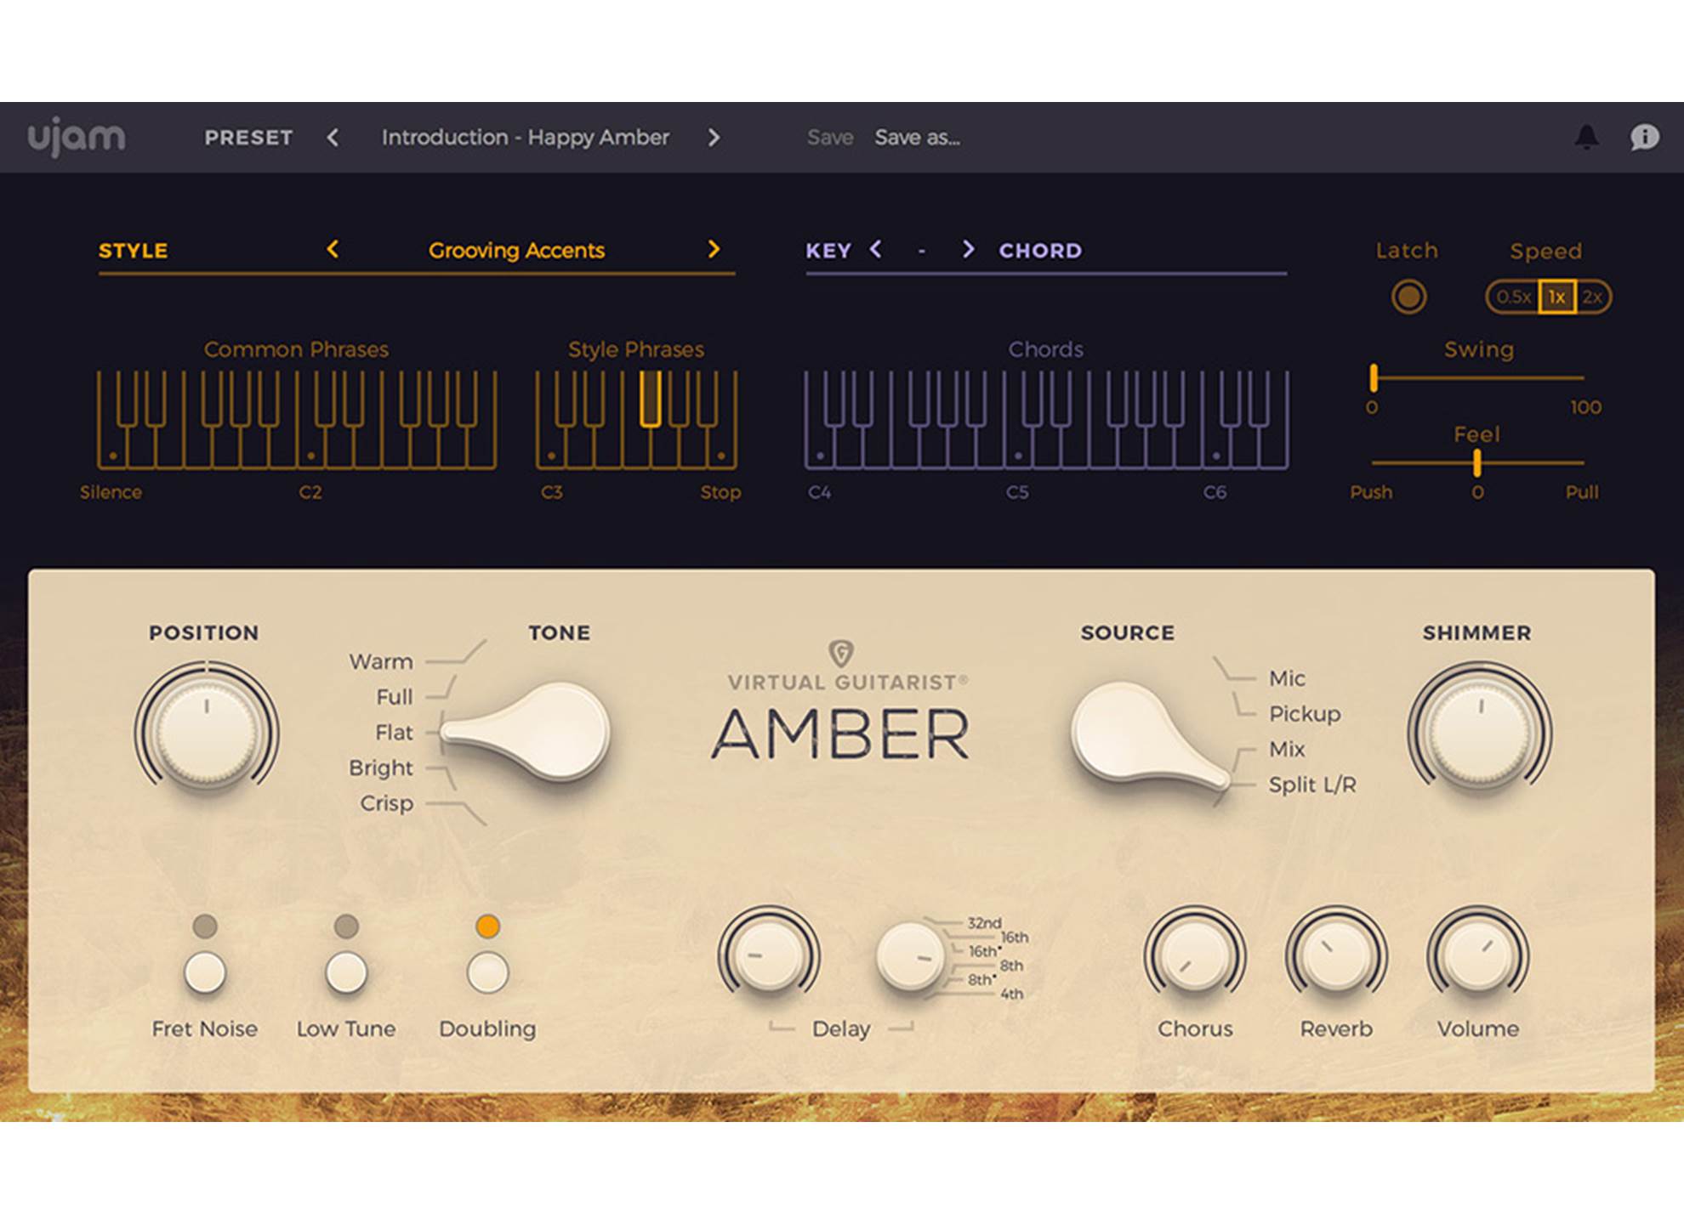Select the Mic source option
Viewport: 1684px width, 1224px height.
tap(1287, 678)
